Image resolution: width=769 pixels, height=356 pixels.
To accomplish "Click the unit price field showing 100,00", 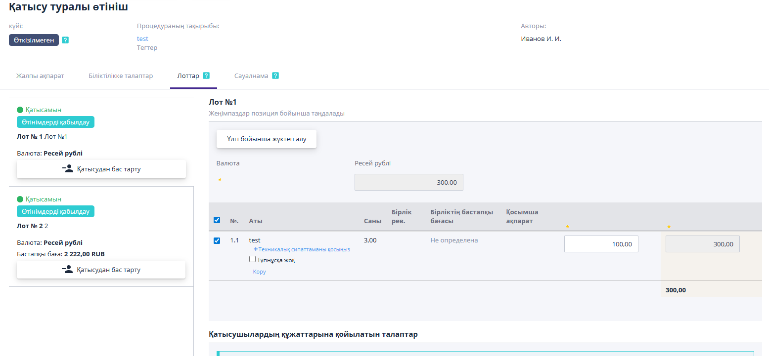I will (601, 244).
